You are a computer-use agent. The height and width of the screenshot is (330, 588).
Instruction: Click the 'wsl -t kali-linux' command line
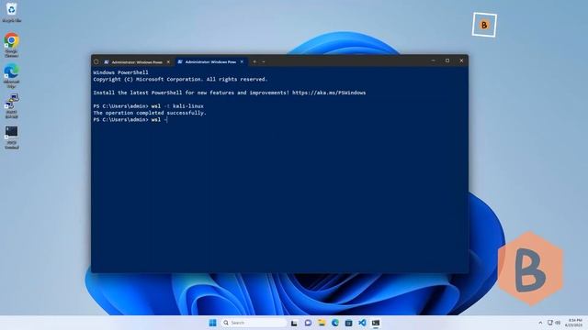[149, 106]
